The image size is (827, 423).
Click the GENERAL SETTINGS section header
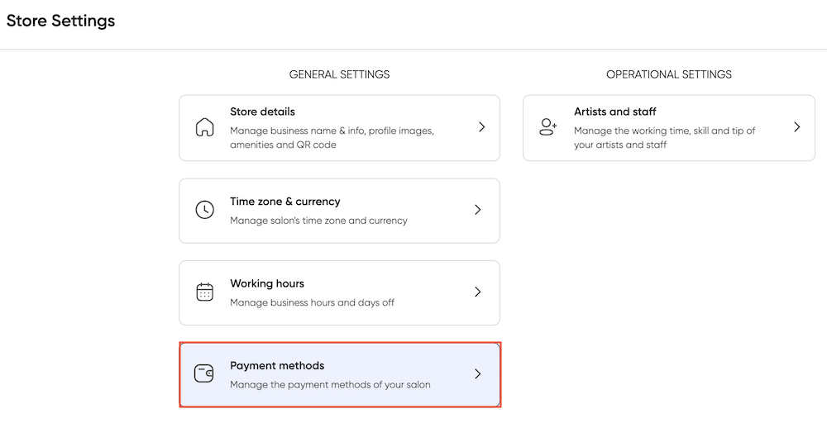pos(339,74)
